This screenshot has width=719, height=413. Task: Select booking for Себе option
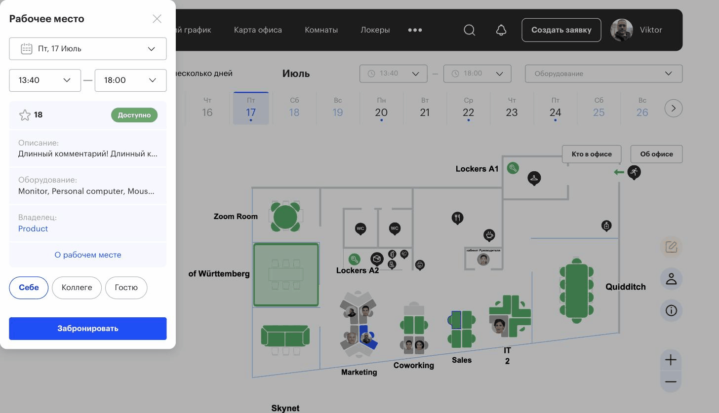pos(29,288)
